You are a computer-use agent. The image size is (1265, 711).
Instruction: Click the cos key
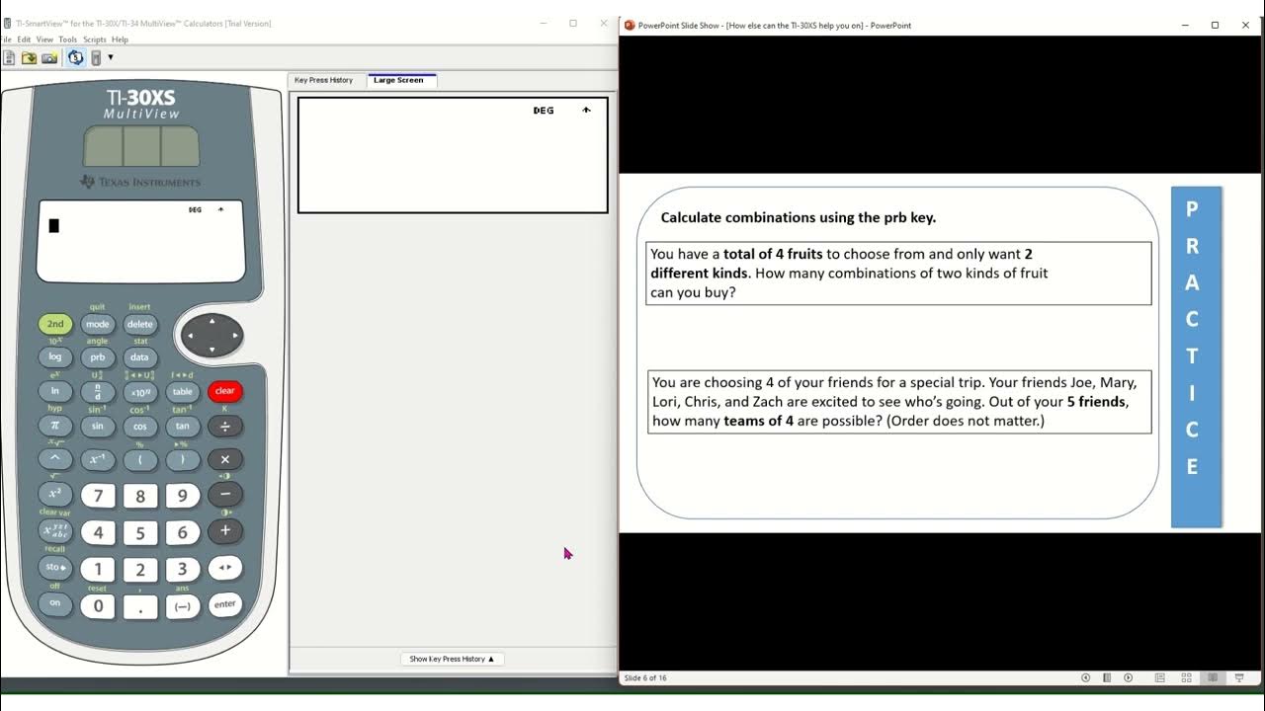click(139, 427)
